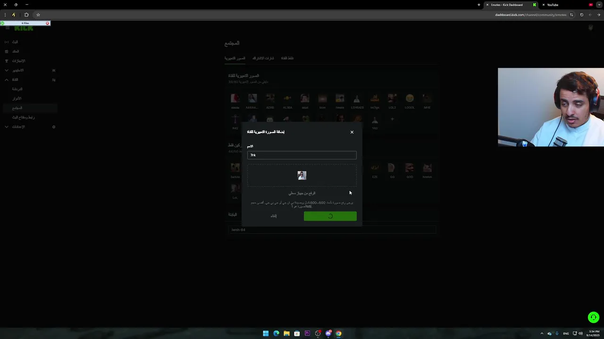Click the plus add emote button
Viewport: 604px width, 339px height.
pyautogui.click(x=392, y=119)
